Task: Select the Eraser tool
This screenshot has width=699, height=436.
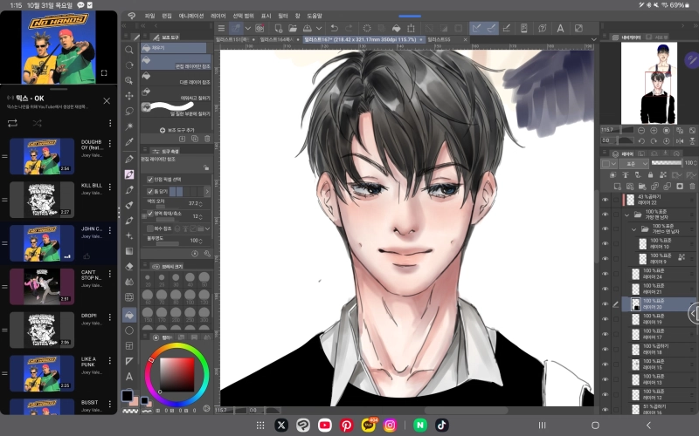Action: pyautogui.click(x=129, y=267)
